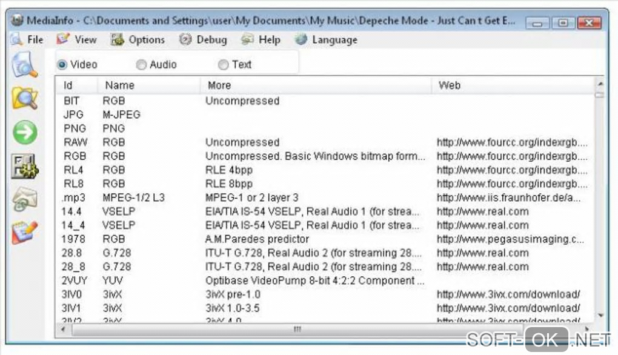
Task: Select the BIT RGB Uncompressed row
Action: [325, 101]
